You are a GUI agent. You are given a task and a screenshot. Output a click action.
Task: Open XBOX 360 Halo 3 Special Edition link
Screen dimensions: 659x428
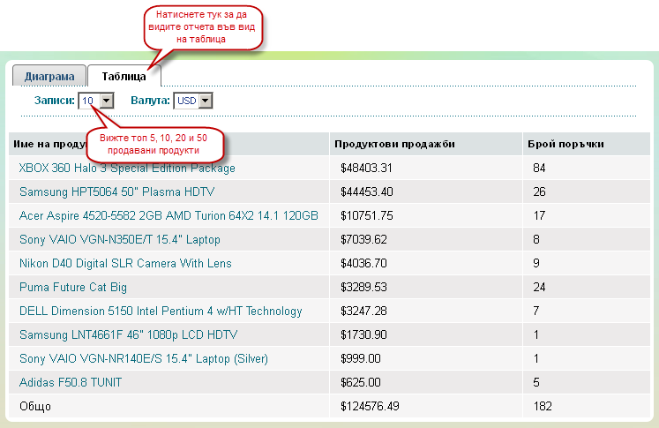tap(127, 168)
